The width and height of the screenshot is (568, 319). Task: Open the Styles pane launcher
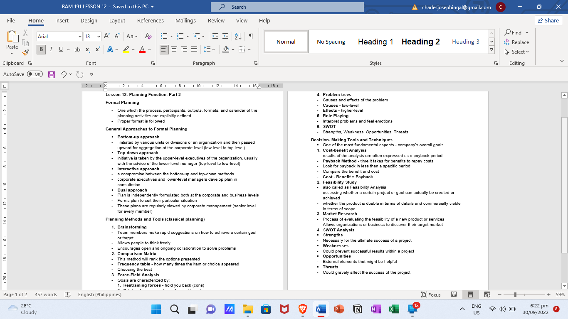(x=496, y=64)
